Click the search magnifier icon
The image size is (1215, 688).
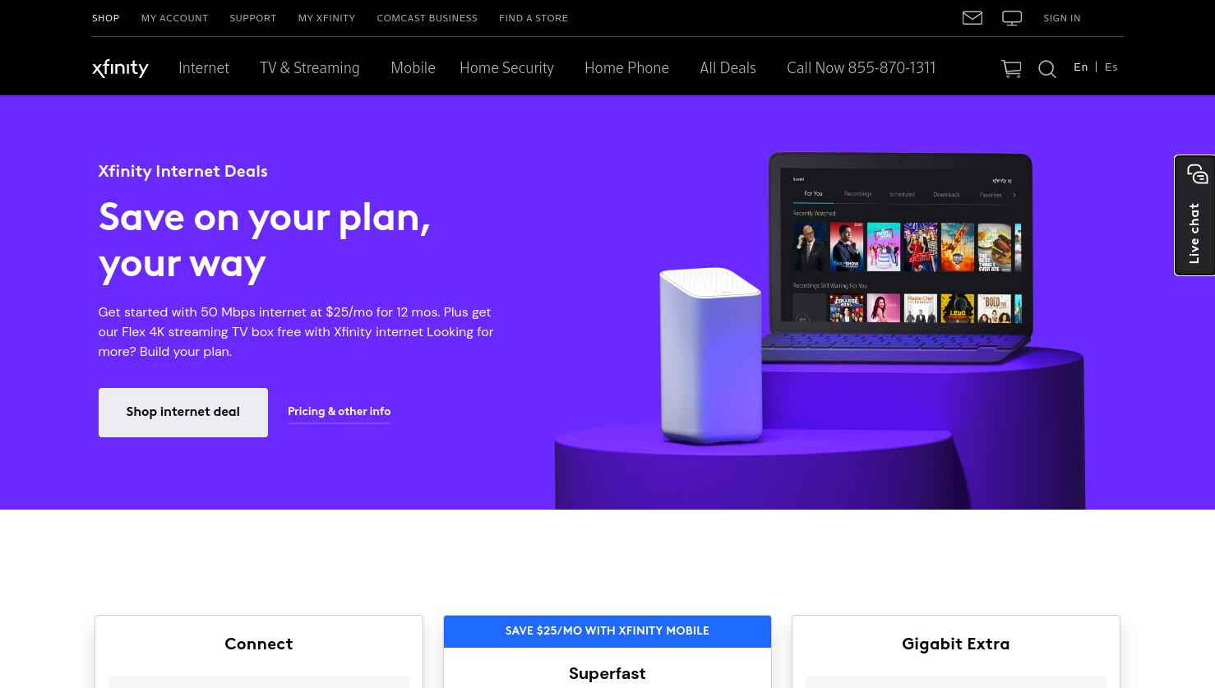point(1046,69)
